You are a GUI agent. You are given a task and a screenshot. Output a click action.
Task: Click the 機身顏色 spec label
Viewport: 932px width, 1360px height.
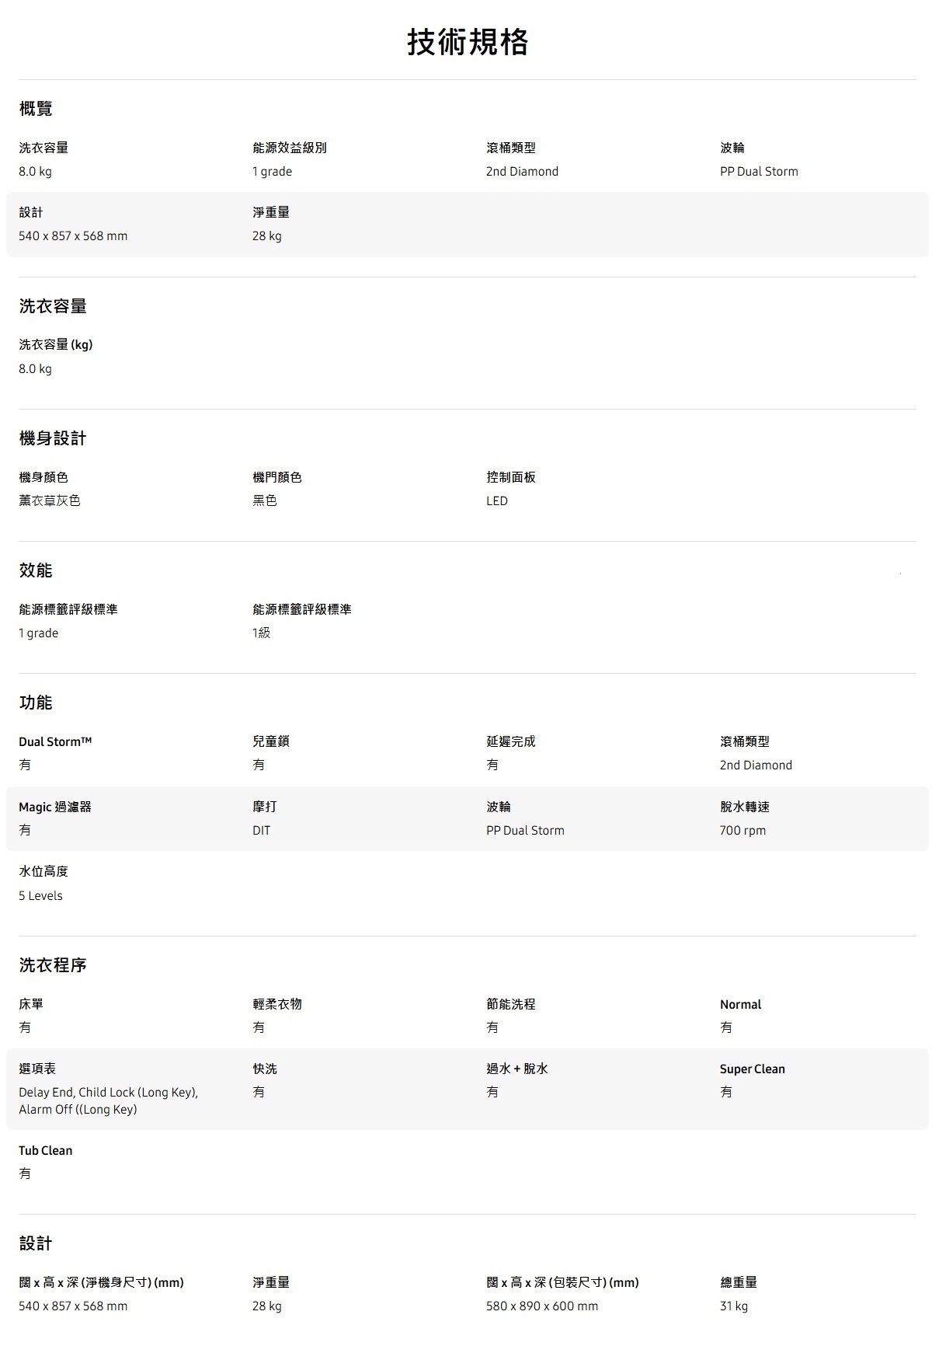tap(43, 477)
